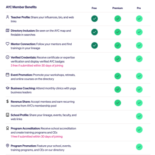The width and height of the screenshot is (155, 155).
Task: Click Free checkmark for Mentor Connection
Action: coord(95,45)
